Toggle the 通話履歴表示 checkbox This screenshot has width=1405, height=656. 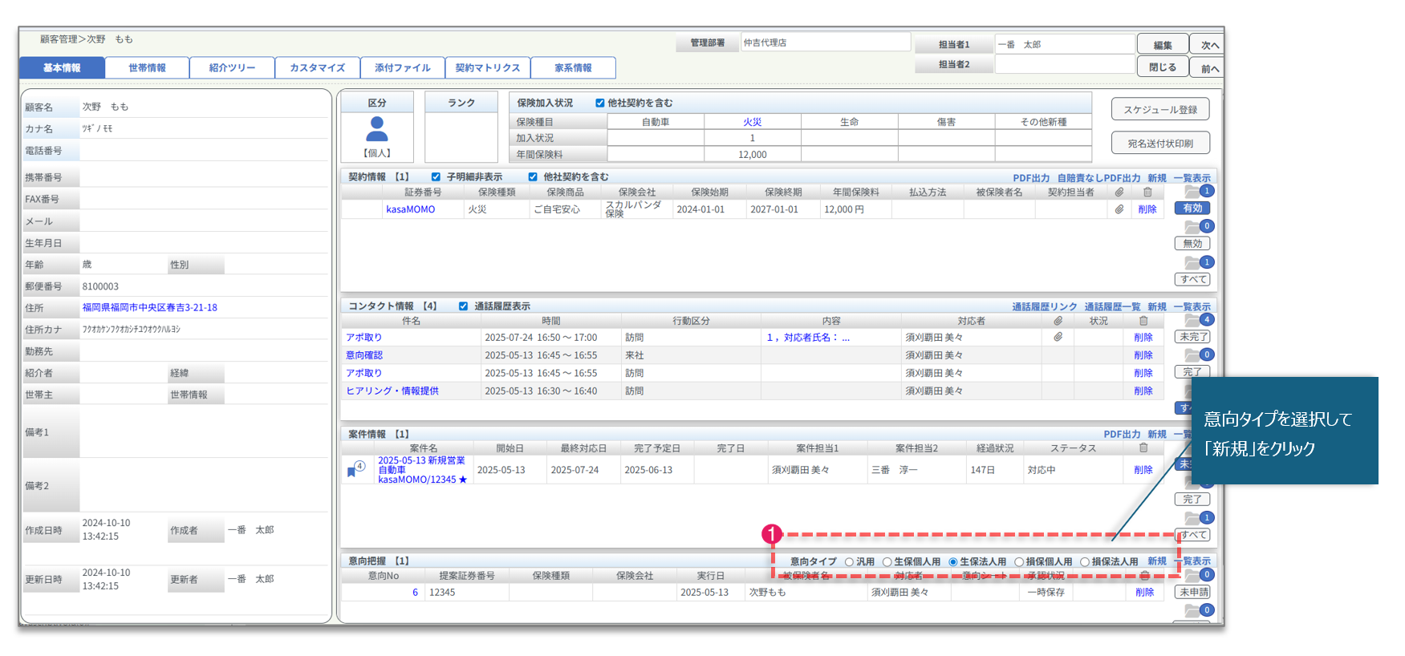coord(463,306)
